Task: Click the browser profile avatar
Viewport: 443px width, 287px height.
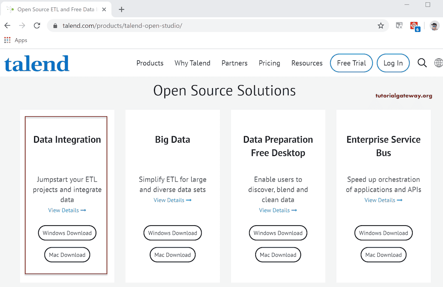Action: (x=434, y=26)
